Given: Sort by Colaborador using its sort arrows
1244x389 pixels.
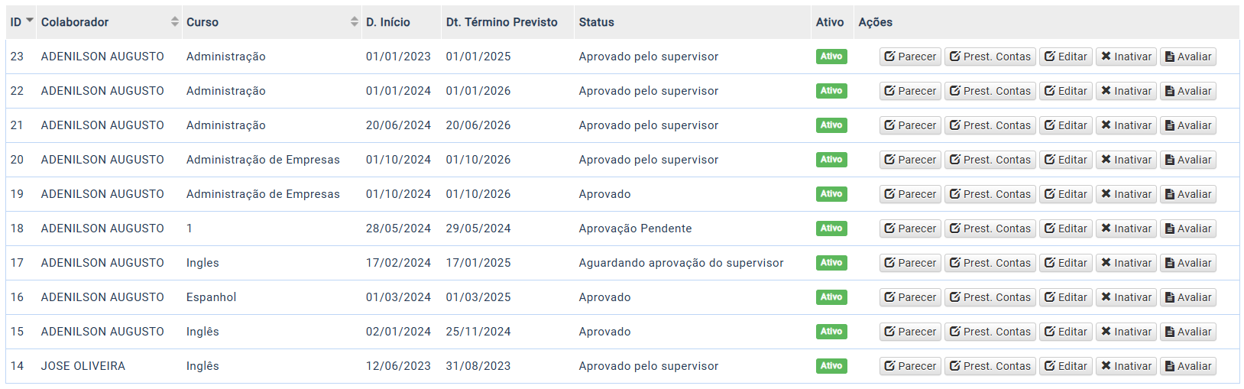Looking at the screenshot, I should pos(175,22).
